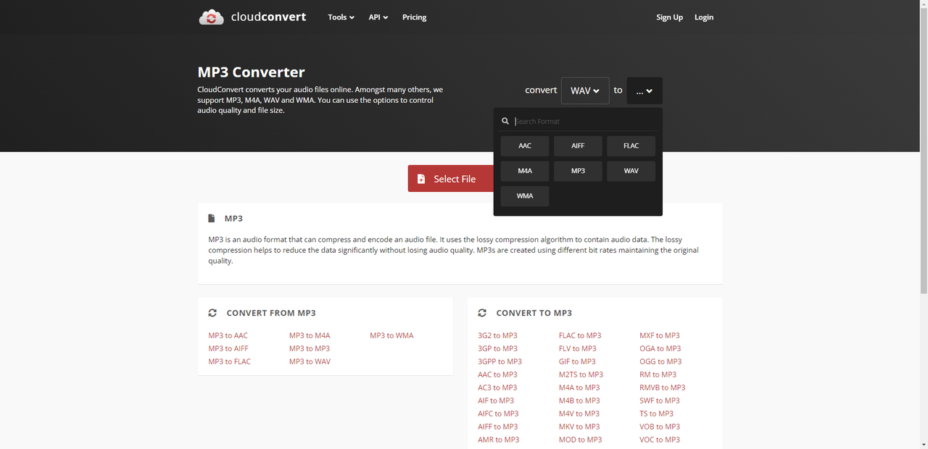Open the 3GP to MP3 link

pyautogui.click(x=497, y=348)
